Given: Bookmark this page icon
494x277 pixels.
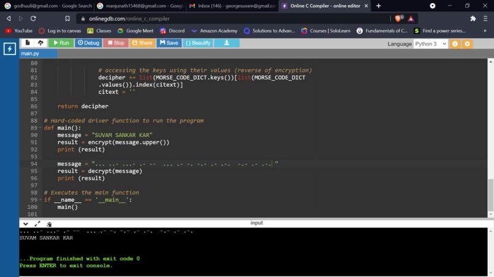Looking at the screenshot, I should click(67, 18).
